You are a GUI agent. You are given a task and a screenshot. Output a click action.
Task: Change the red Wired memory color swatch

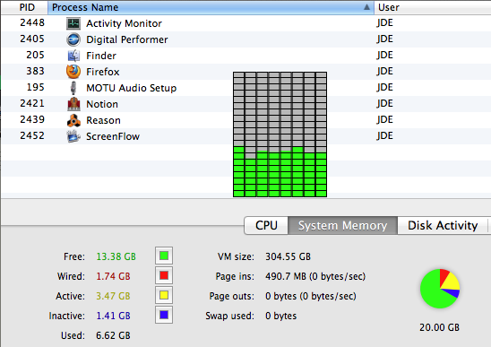click(x=164, y=275)
